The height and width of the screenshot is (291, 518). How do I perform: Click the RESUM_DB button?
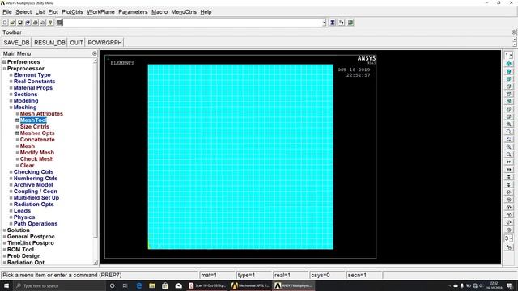49,43
